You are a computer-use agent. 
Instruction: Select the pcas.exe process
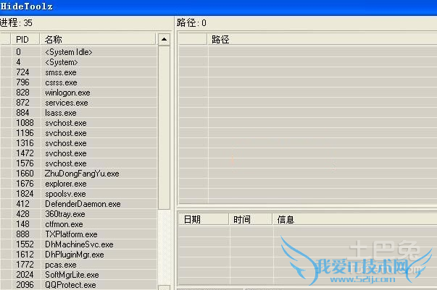click(x=78, y=265)
